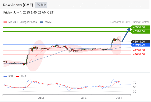Screen dimensions: 151x102
Task: Click the RSI legend swatch
Action: 5,76
